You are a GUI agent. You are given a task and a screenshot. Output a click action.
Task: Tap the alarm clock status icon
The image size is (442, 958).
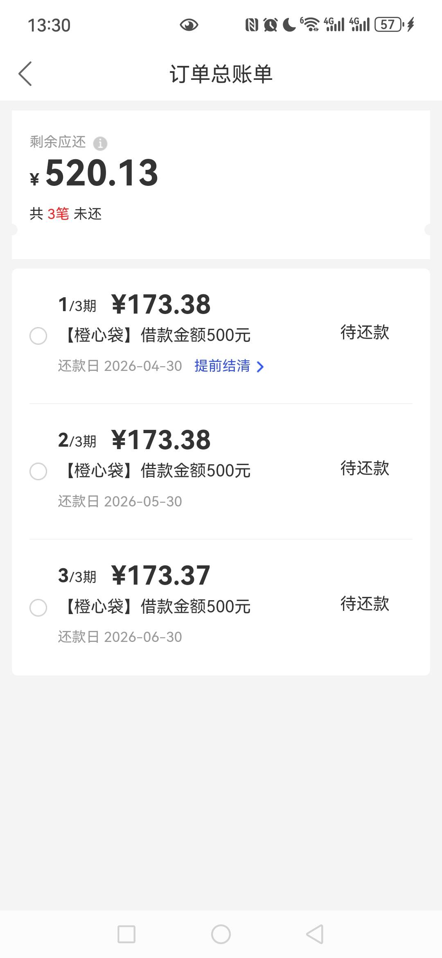[x=270, y=25]
